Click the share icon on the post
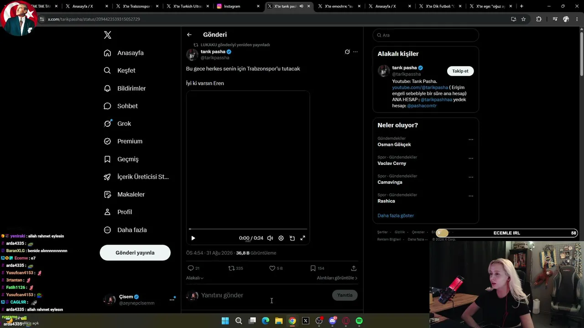Viewport: 584px width, 328px height. point(354,268)
